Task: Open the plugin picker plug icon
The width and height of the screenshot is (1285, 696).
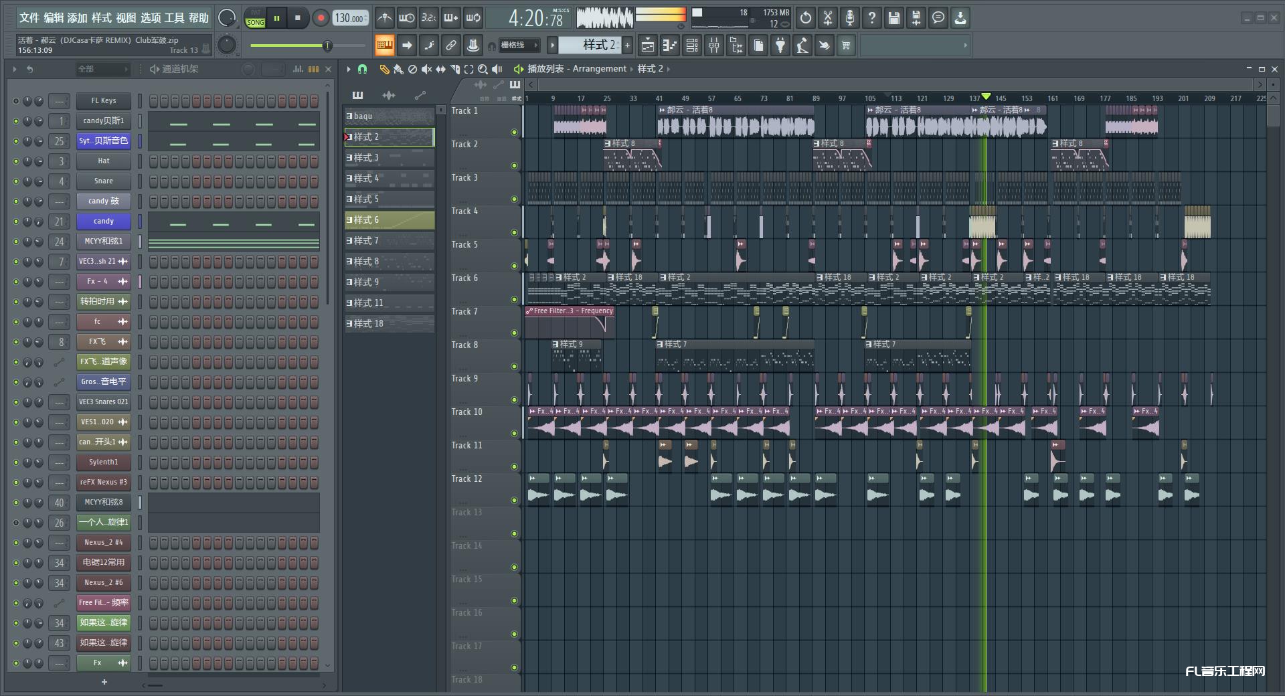Action: [x=780, y=46]
